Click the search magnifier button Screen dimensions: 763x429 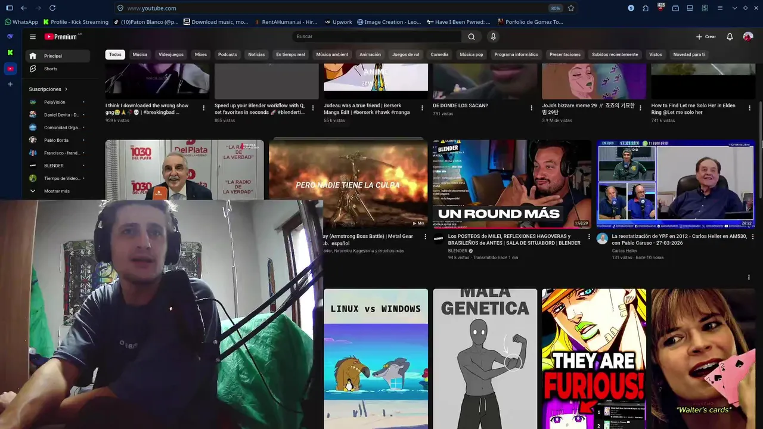pos(472,37)
